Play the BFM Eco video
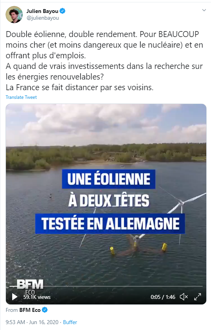 [x=15, y=297]
